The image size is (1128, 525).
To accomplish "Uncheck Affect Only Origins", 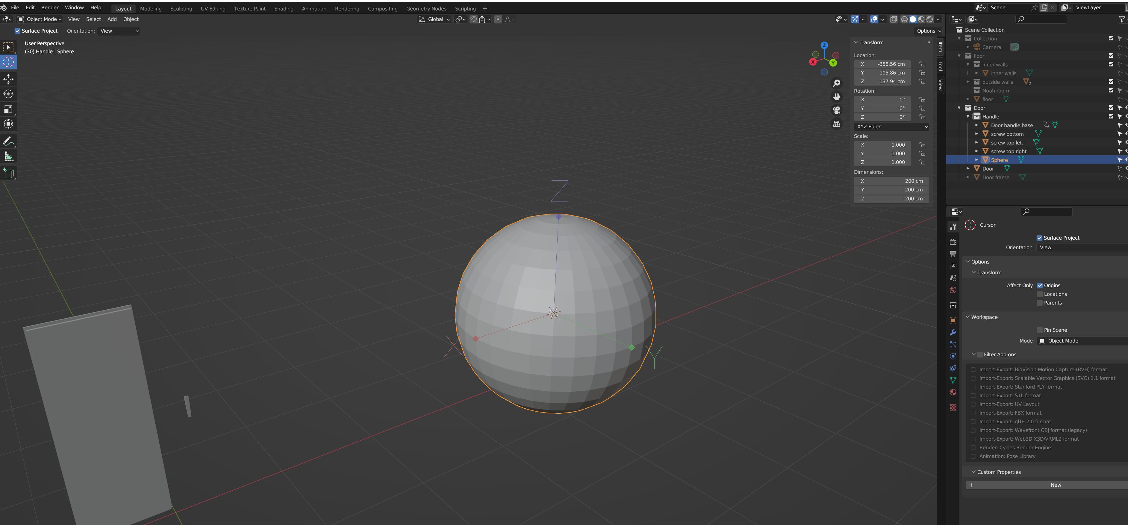I will pos(1040,285).
